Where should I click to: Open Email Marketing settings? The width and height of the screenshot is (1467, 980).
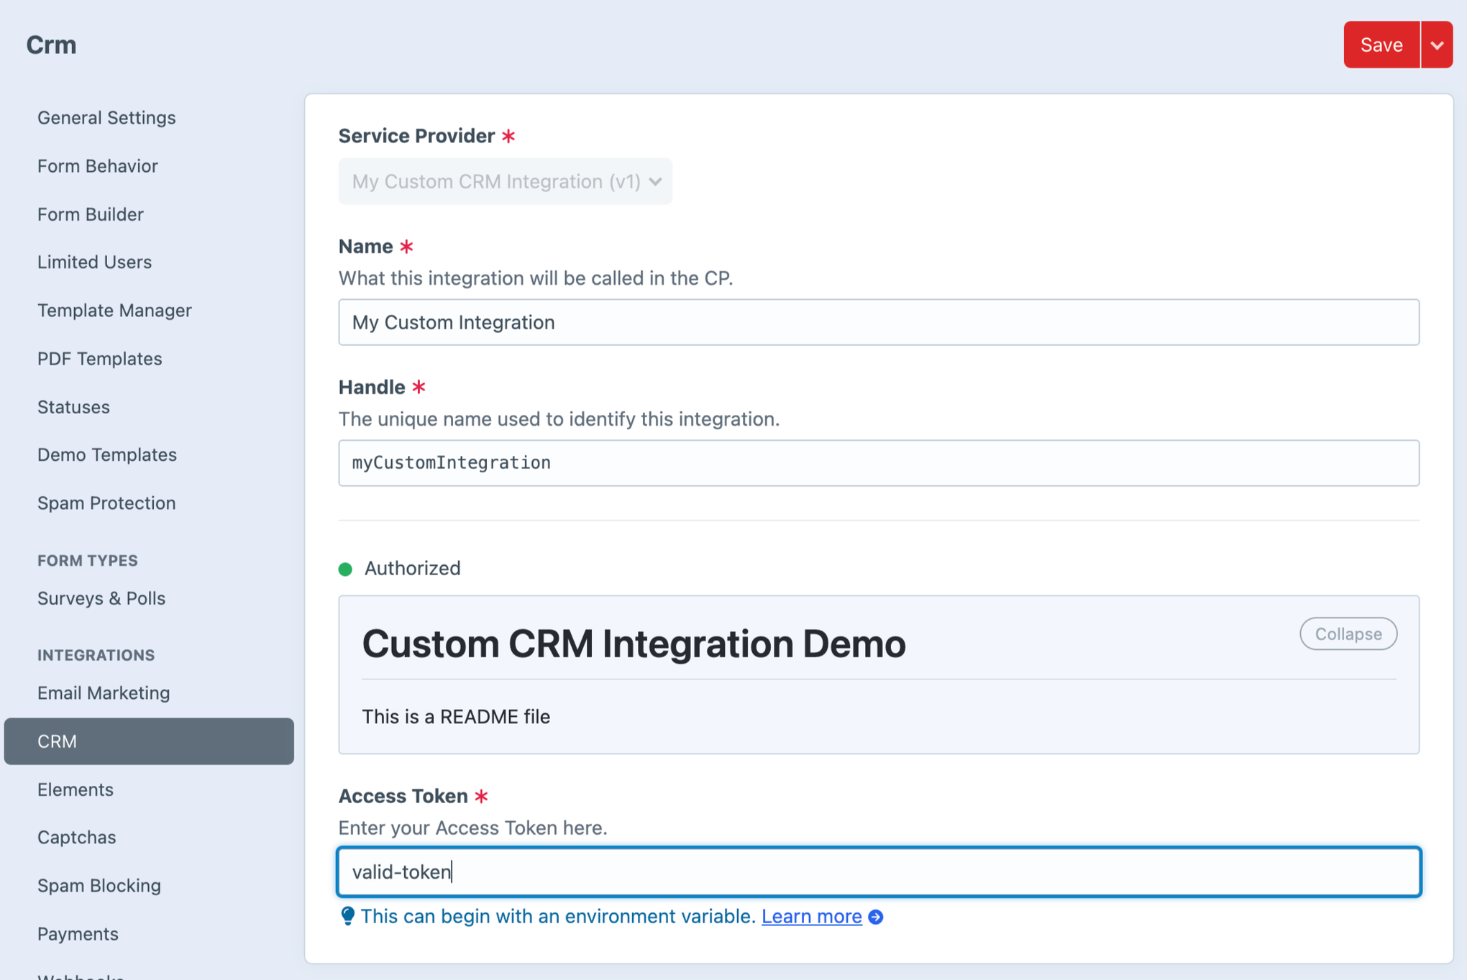point(104,692)
